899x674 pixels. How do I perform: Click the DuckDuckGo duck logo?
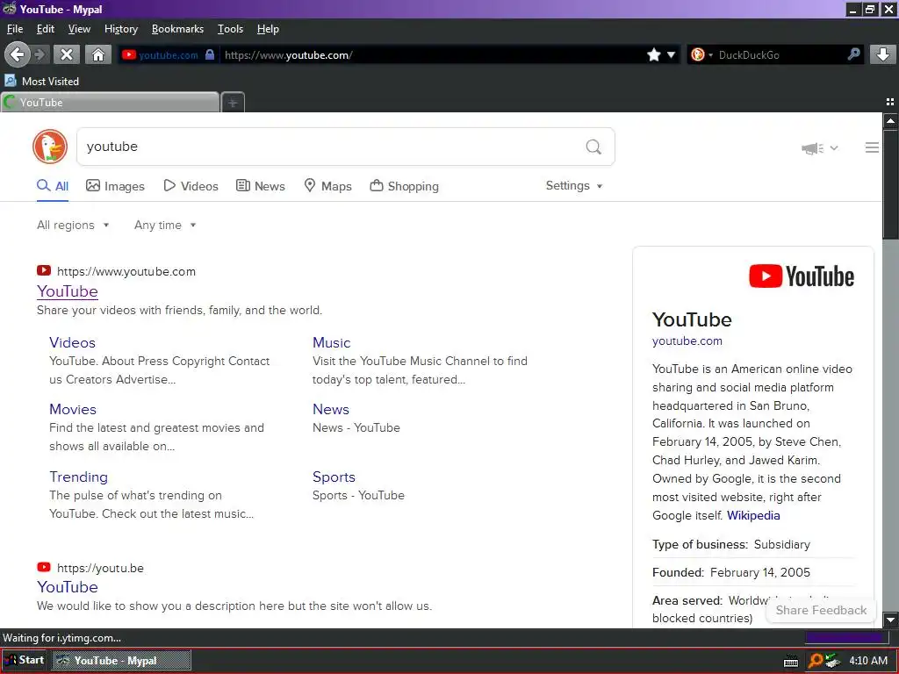click(50, 147)
